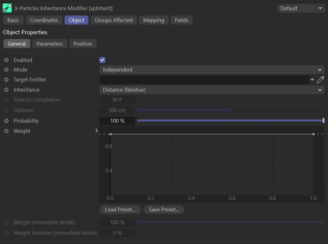Click the Probability slider bar
Image resolution: width=328 pixels, height=244 pixels.
point(230,121)
